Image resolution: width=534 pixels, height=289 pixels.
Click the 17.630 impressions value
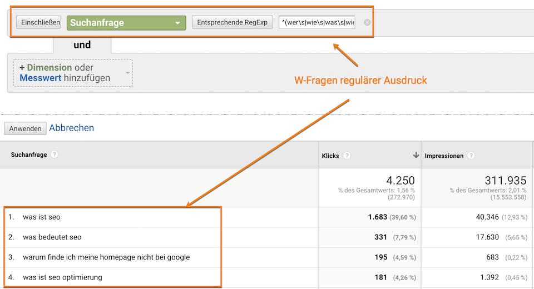[487, 237]
